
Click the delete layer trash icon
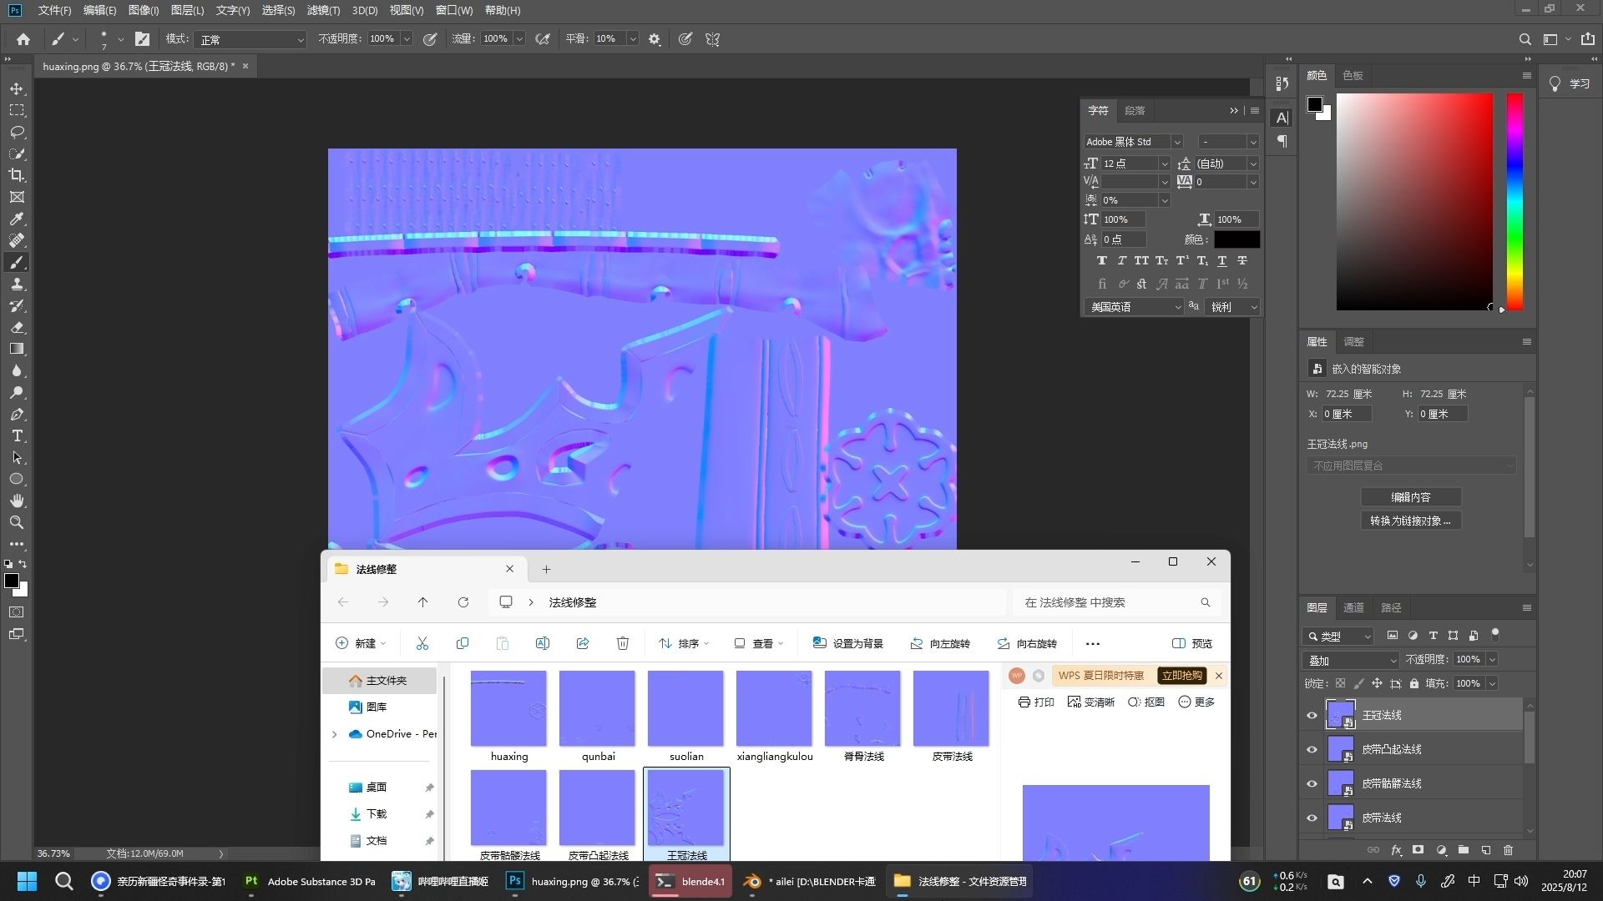click(1508, 850)
